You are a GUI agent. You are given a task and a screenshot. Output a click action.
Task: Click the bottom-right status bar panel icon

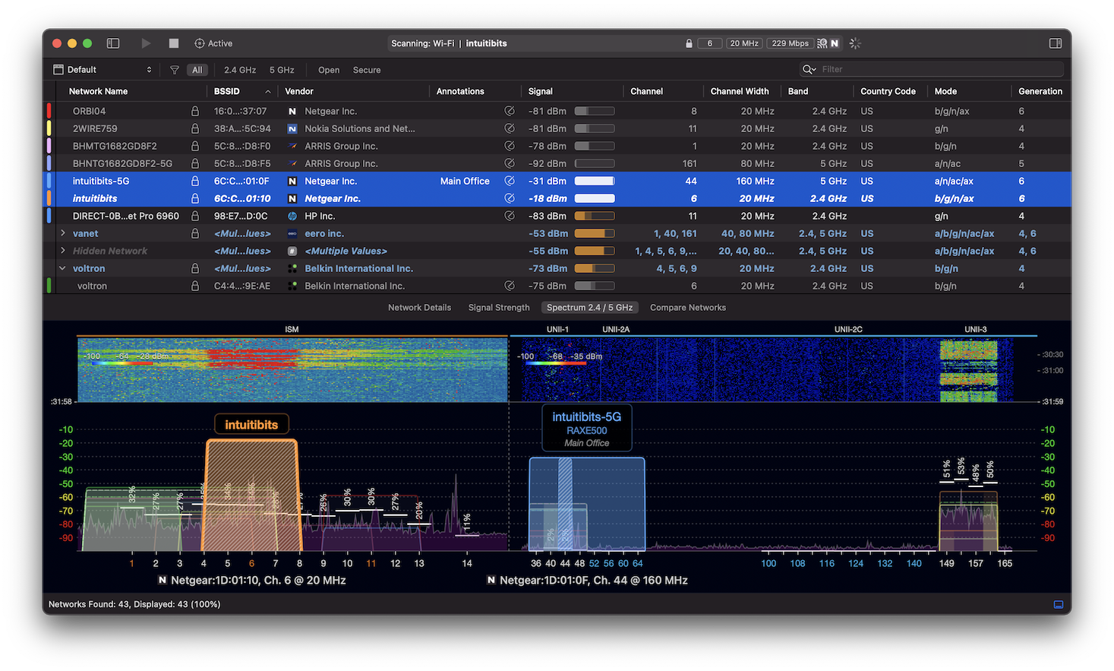tap(1059, 604)
